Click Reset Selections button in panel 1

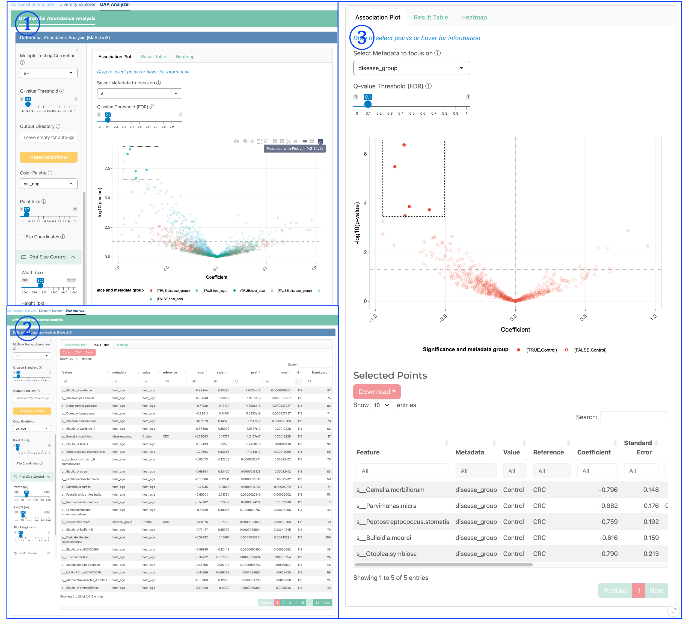point(49,157)
